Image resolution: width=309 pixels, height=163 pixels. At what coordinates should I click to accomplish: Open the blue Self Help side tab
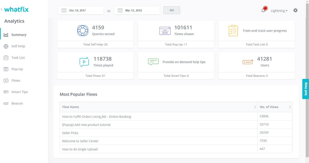pos(305,89)
